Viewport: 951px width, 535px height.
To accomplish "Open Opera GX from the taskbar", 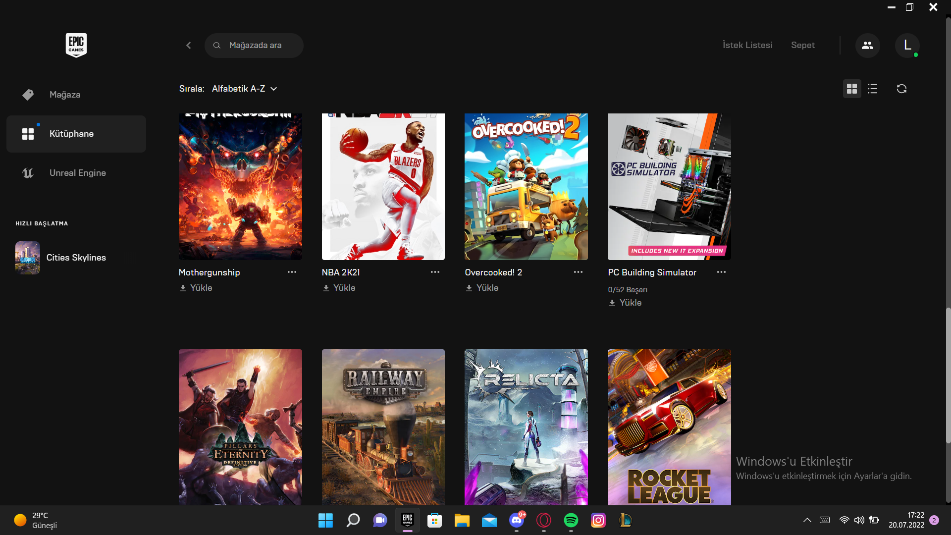I will click(x=544, y=520).
